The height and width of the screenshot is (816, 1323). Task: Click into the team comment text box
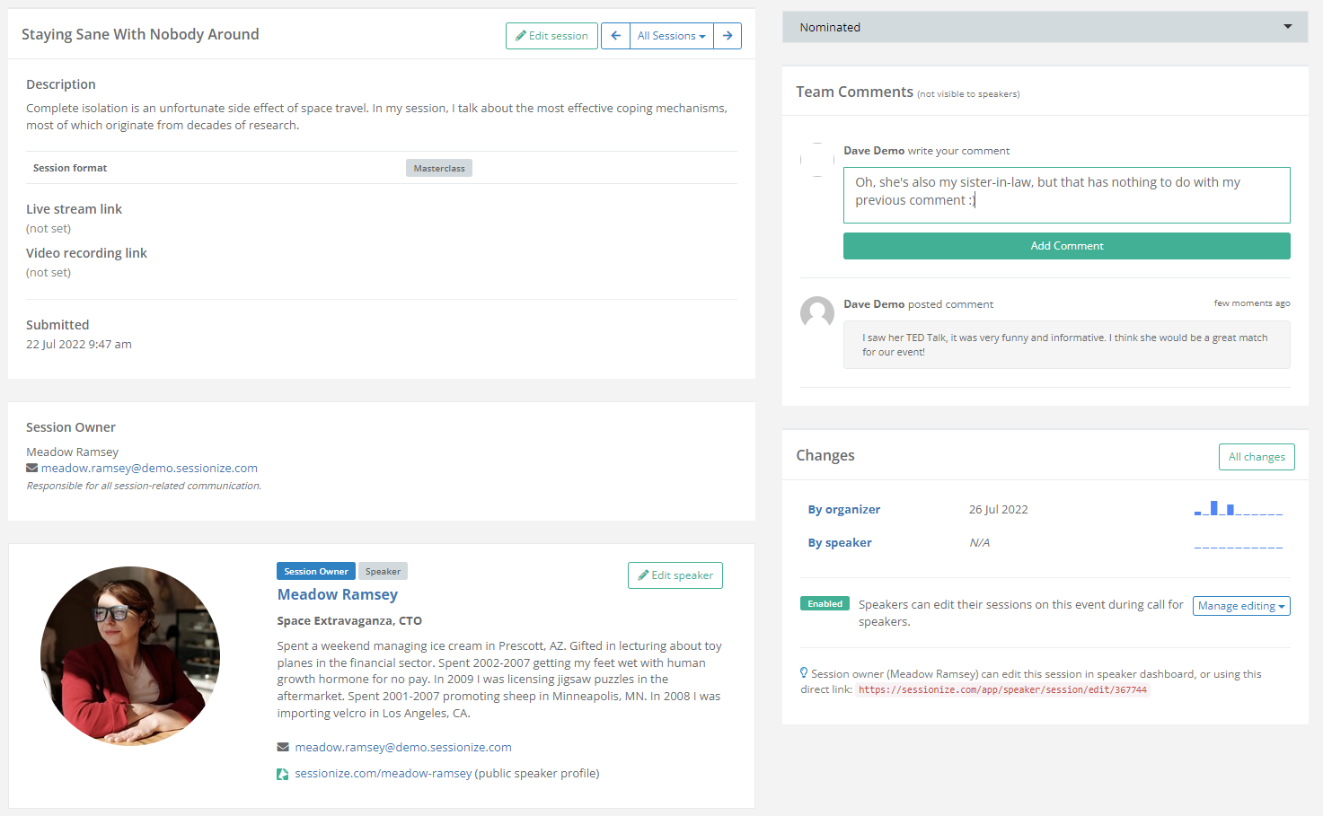click(x=1066, y=195)
